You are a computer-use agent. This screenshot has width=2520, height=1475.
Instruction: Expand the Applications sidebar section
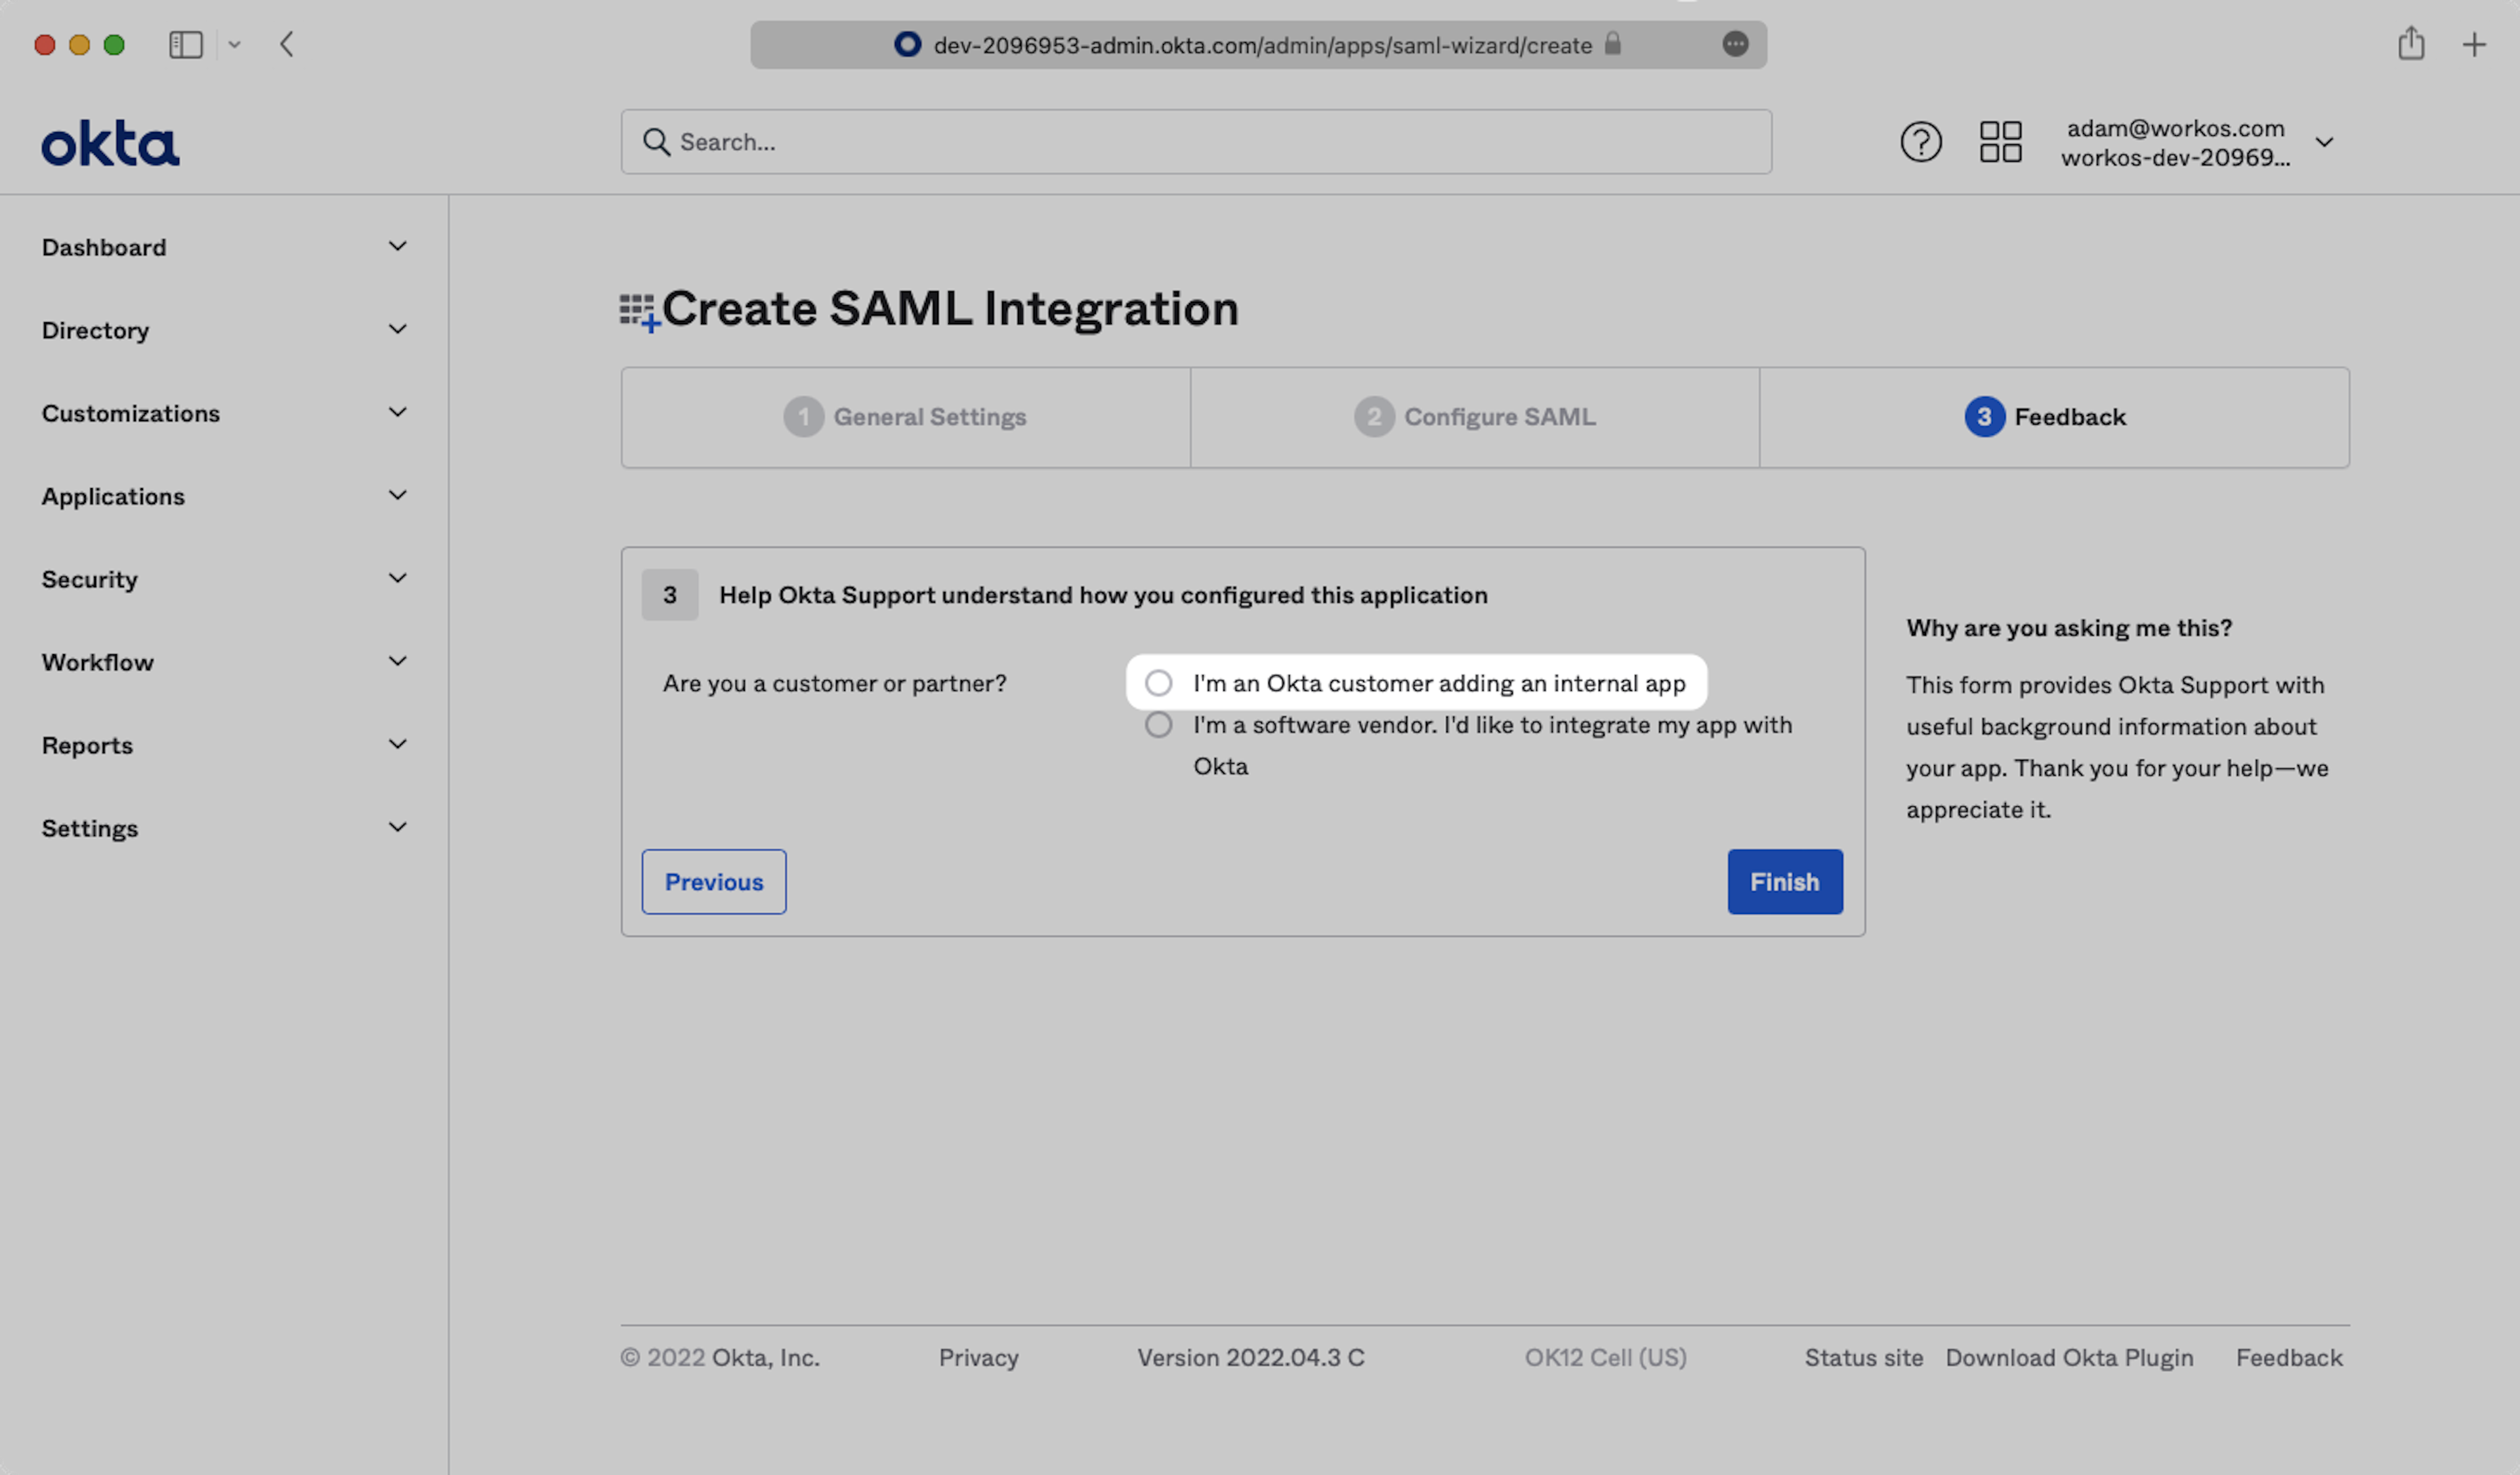(224, 496)
